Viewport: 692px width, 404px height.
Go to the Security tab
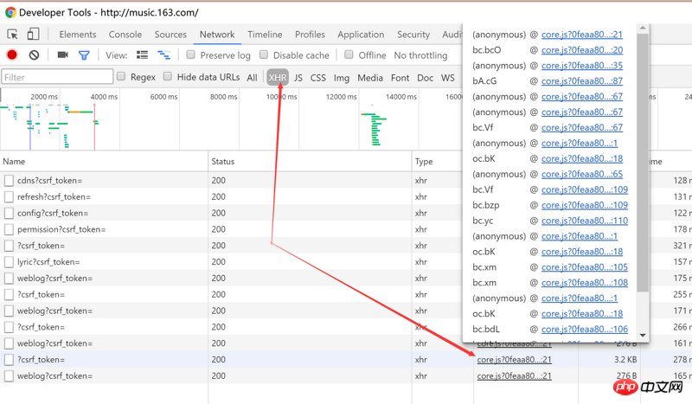click(x=413, y=35)
